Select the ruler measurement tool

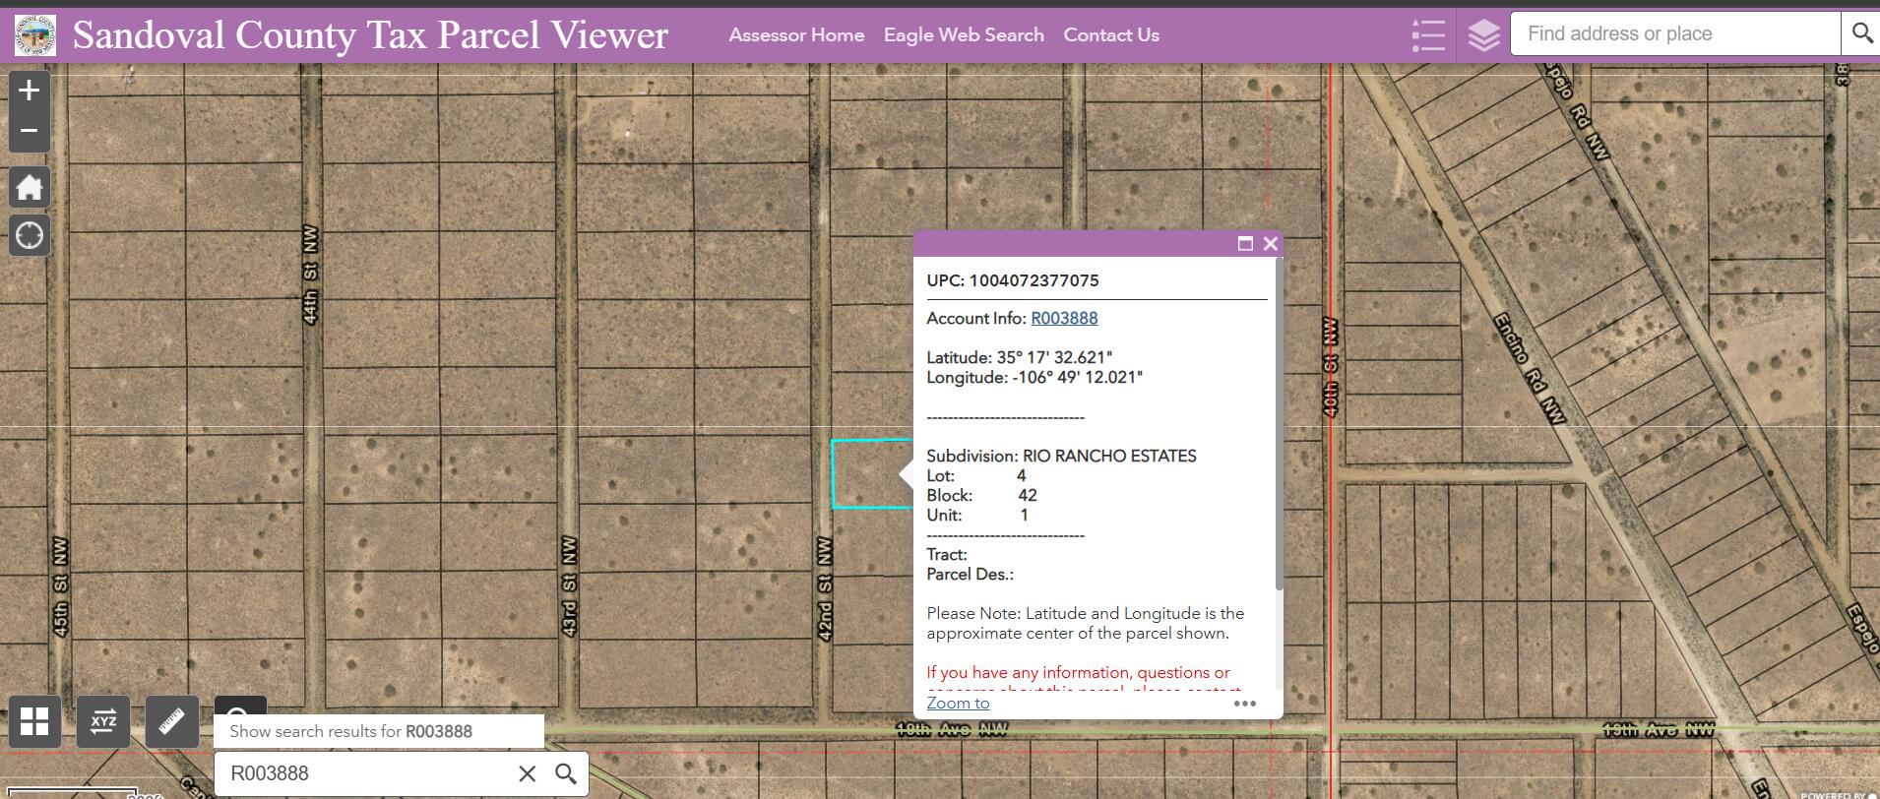click(x=171, y=721)
